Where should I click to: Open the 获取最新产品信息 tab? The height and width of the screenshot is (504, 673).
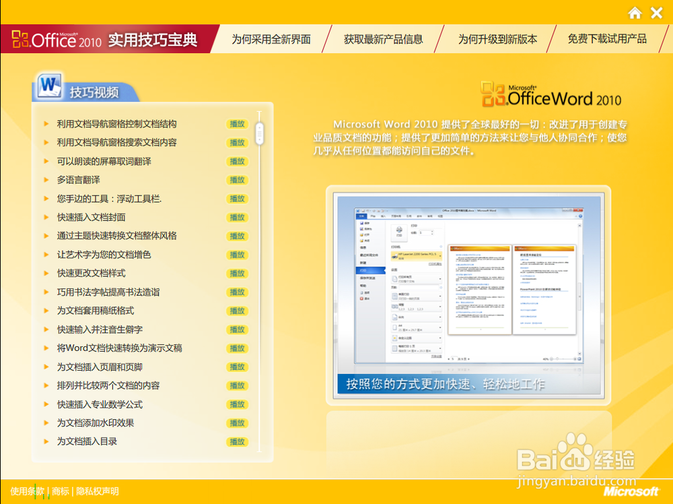(384, 39)
